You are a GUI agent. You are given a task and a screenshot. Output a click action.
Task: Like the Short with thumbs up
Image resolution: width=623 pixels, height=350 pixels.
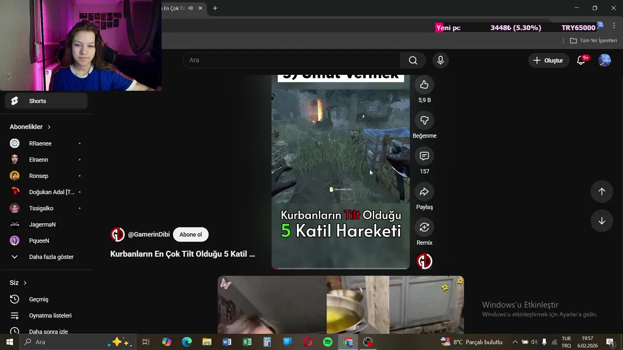[x=424, y=85]
